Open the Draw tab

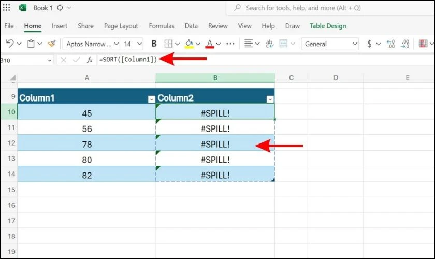point(293,26)
